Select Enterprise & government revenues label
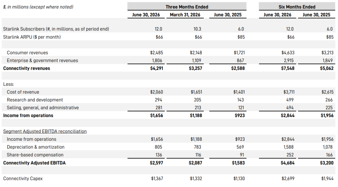The width and height of the screenshot is (338, 187). coord(43,61)
